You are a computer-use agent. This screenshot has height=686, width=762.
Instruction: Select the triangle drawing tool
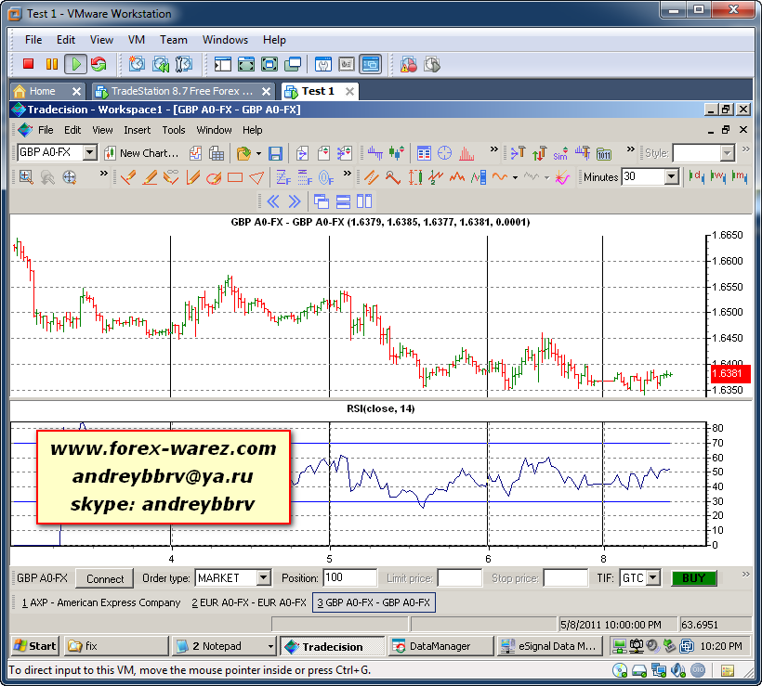pyautogui.click(x=256, y=177)
